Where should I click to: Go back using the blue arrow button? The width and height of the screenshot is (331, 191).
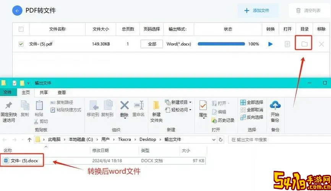(17, 10)
